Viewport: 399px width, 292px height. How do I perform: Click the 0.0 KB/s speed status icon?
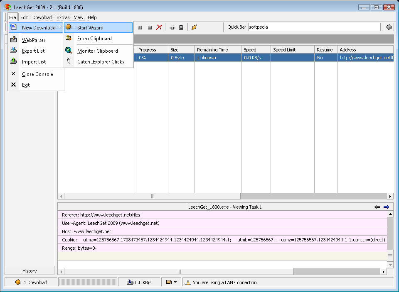tap(130, 282)
